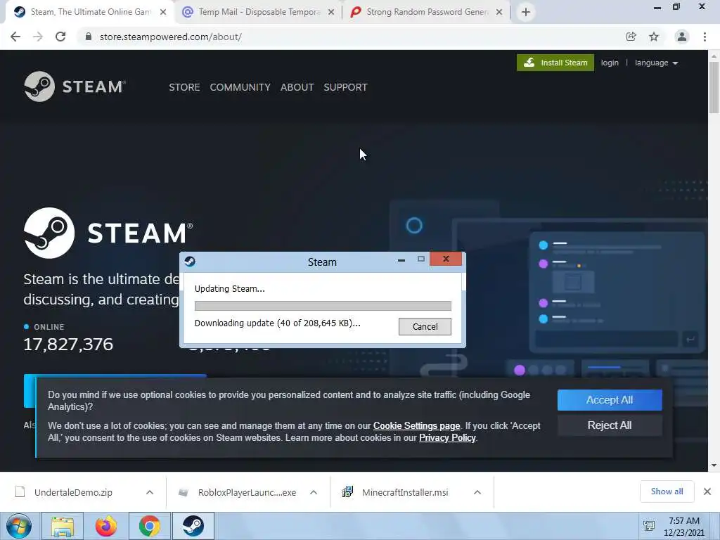This screenshot has height=540, width=720.
Task: Click the large Steam logo on page
Action: coord(108,233)
